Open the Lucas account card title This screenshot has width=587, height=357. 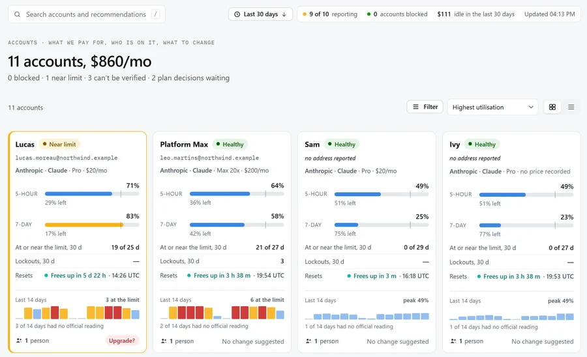click(25, 144)
